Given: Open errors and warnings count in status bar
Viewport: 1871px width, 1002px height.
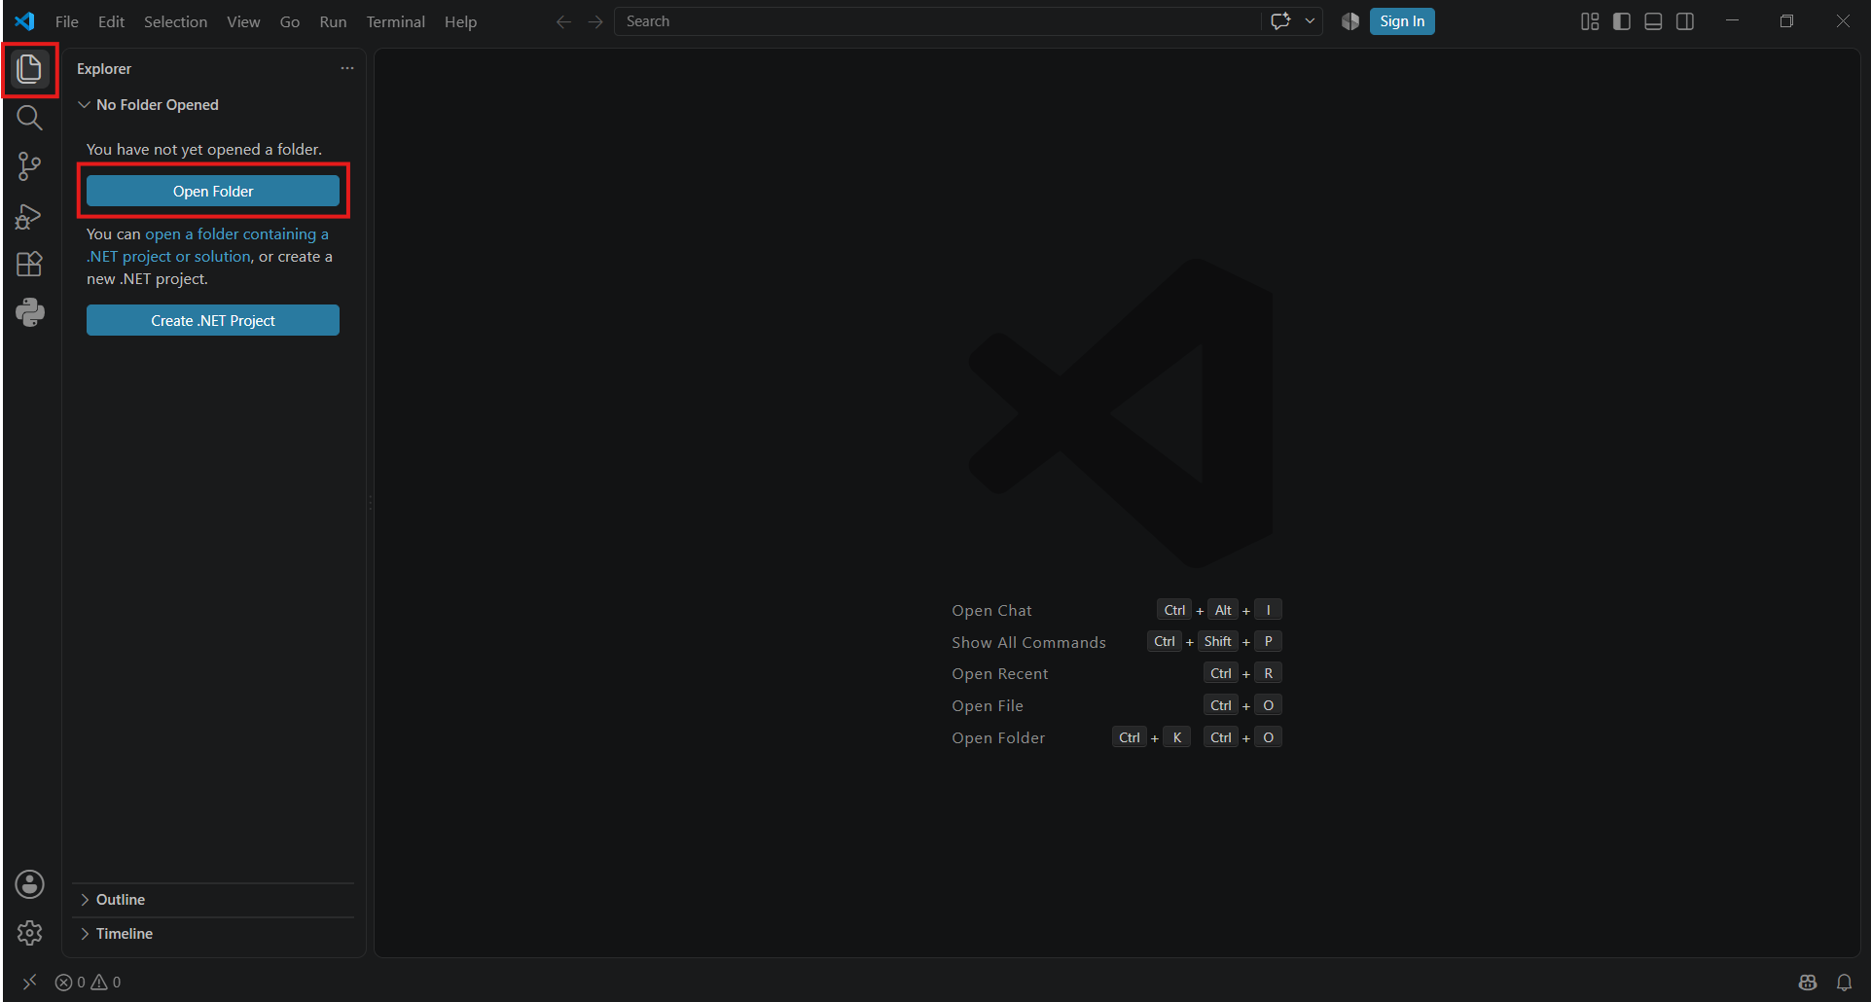Looking at the screenshot, I should (89, 983).
